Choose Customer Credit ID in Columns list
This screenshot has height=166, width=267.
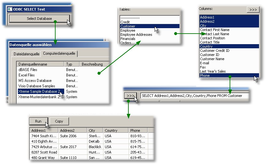tap(215, 51)
